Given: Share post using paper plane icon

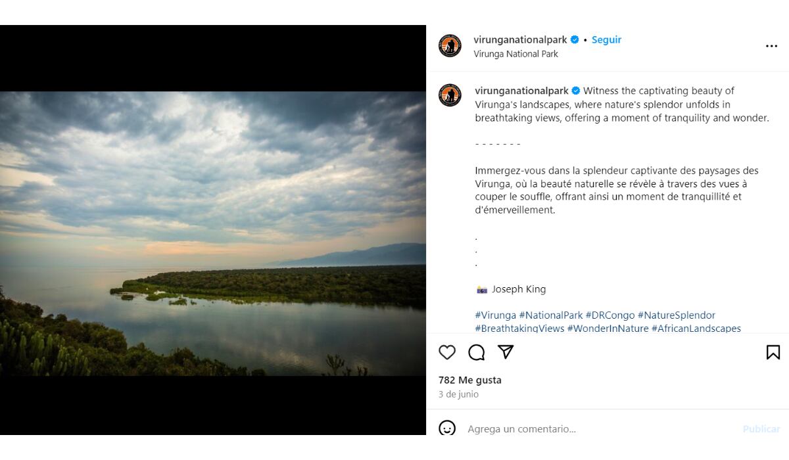Looking at the screenshot, I should pyautogui.click(x=506, y=352).
